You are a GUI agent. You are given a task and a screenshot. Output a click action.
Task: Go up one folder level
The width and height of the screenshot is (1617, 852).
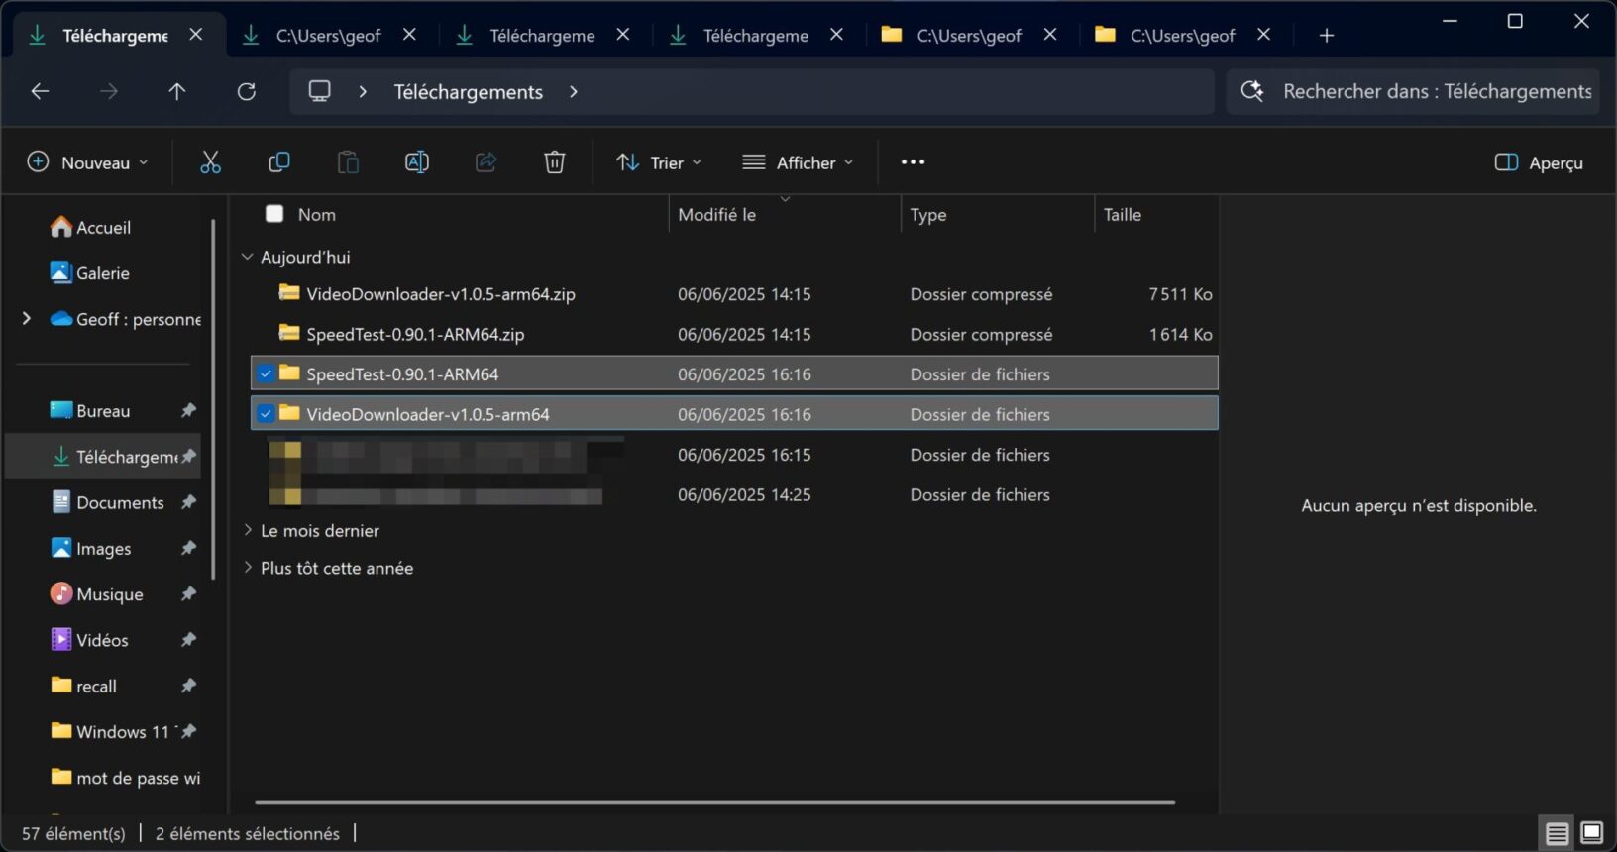177,91
